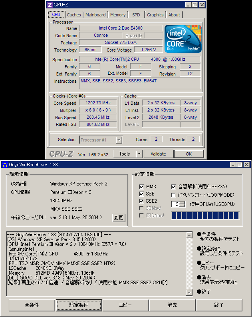
Task: Click the GogoWinBench title bar icon
Action: point(5,165)
